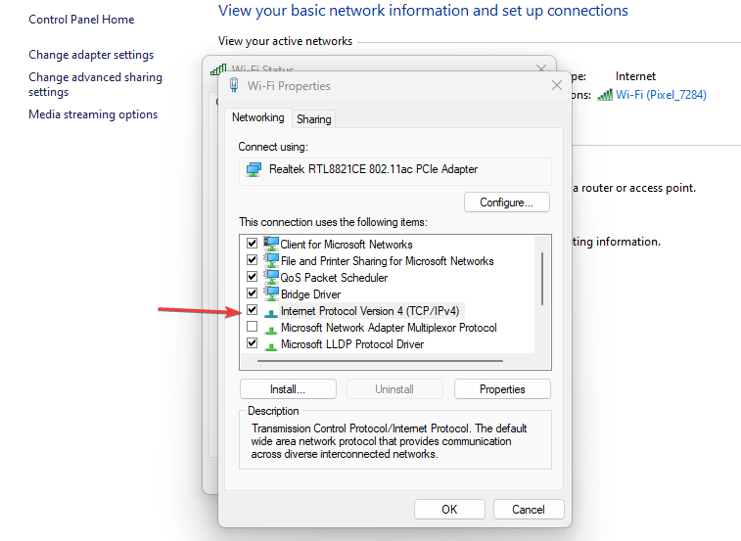Image resolution: width=741 pixels, height=541 pixels.
Task: Click the Wi-Fi Status window signal icon
Action: (218, 69)
